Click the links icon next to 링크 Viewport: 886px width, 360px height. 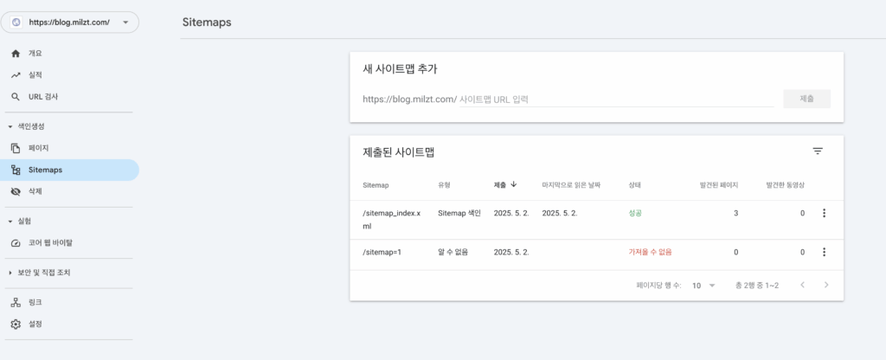16,302
